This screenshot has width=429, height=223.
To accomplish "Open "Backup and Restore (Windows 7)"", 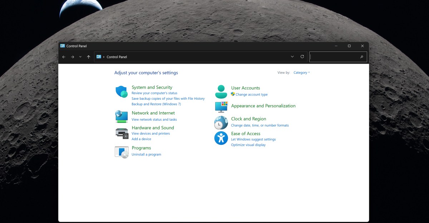I will 156,104.
